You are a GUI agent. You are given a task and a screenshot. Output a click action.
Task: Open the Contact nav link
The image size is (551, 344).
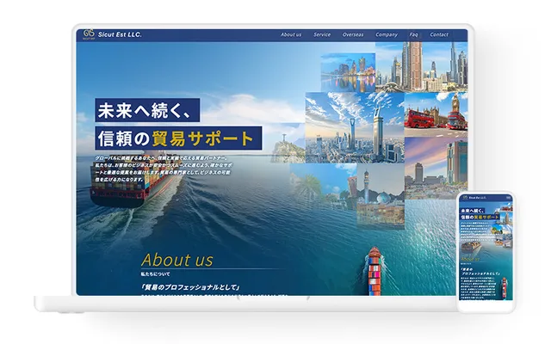(x=439, y=34)
